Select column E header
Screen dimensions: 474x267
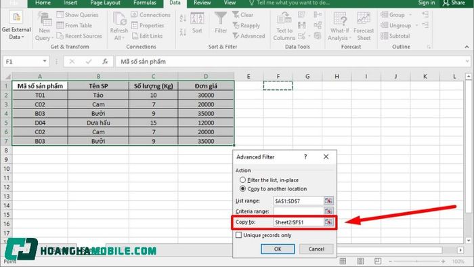(249, 77)
